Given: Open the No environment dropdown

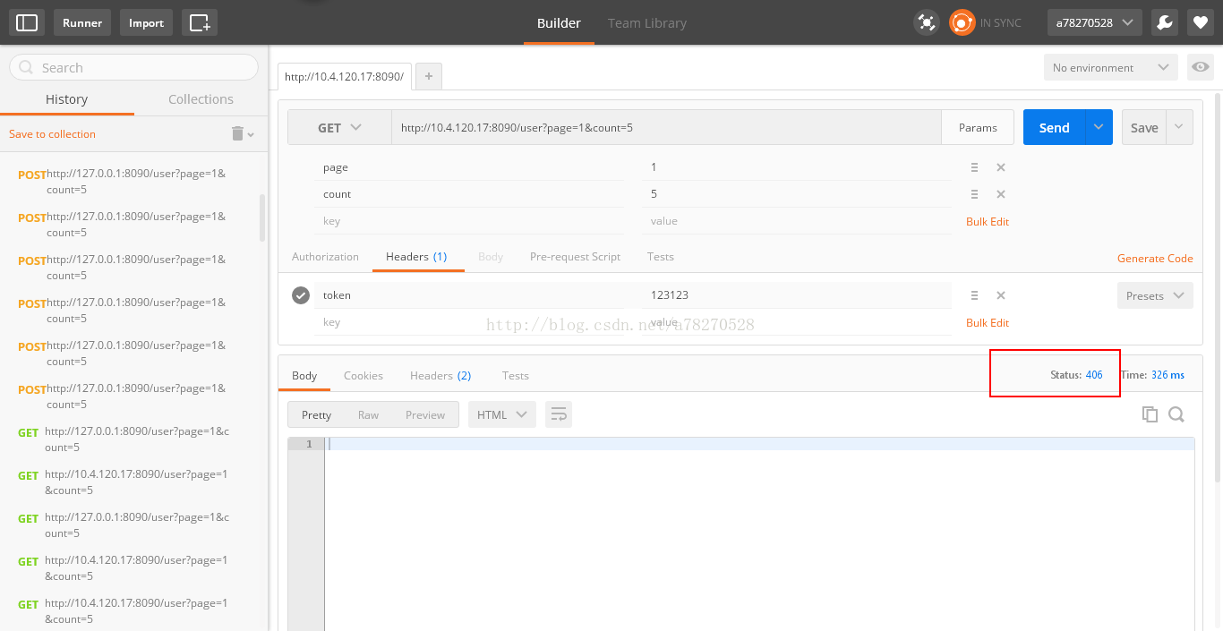Looking at the screenshot, I should pyautogui.click(x=1110, y=67).
